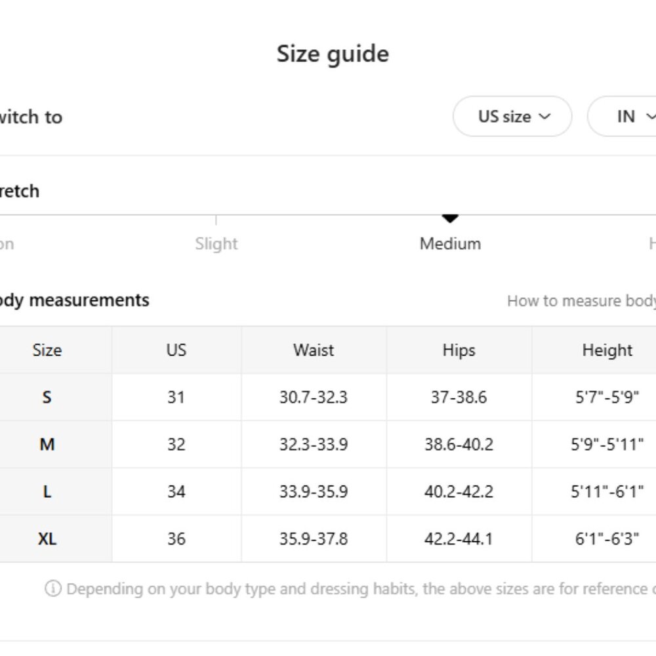Click the Size guide heading
The image size is (656, 656).
pos(333,54)
